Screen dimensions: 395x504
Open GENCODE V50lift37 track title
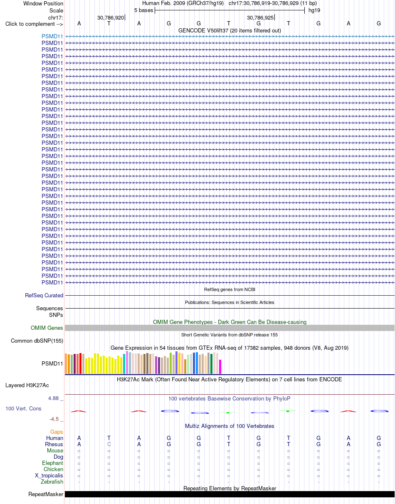pyautogui.click(x=230, y=30)
